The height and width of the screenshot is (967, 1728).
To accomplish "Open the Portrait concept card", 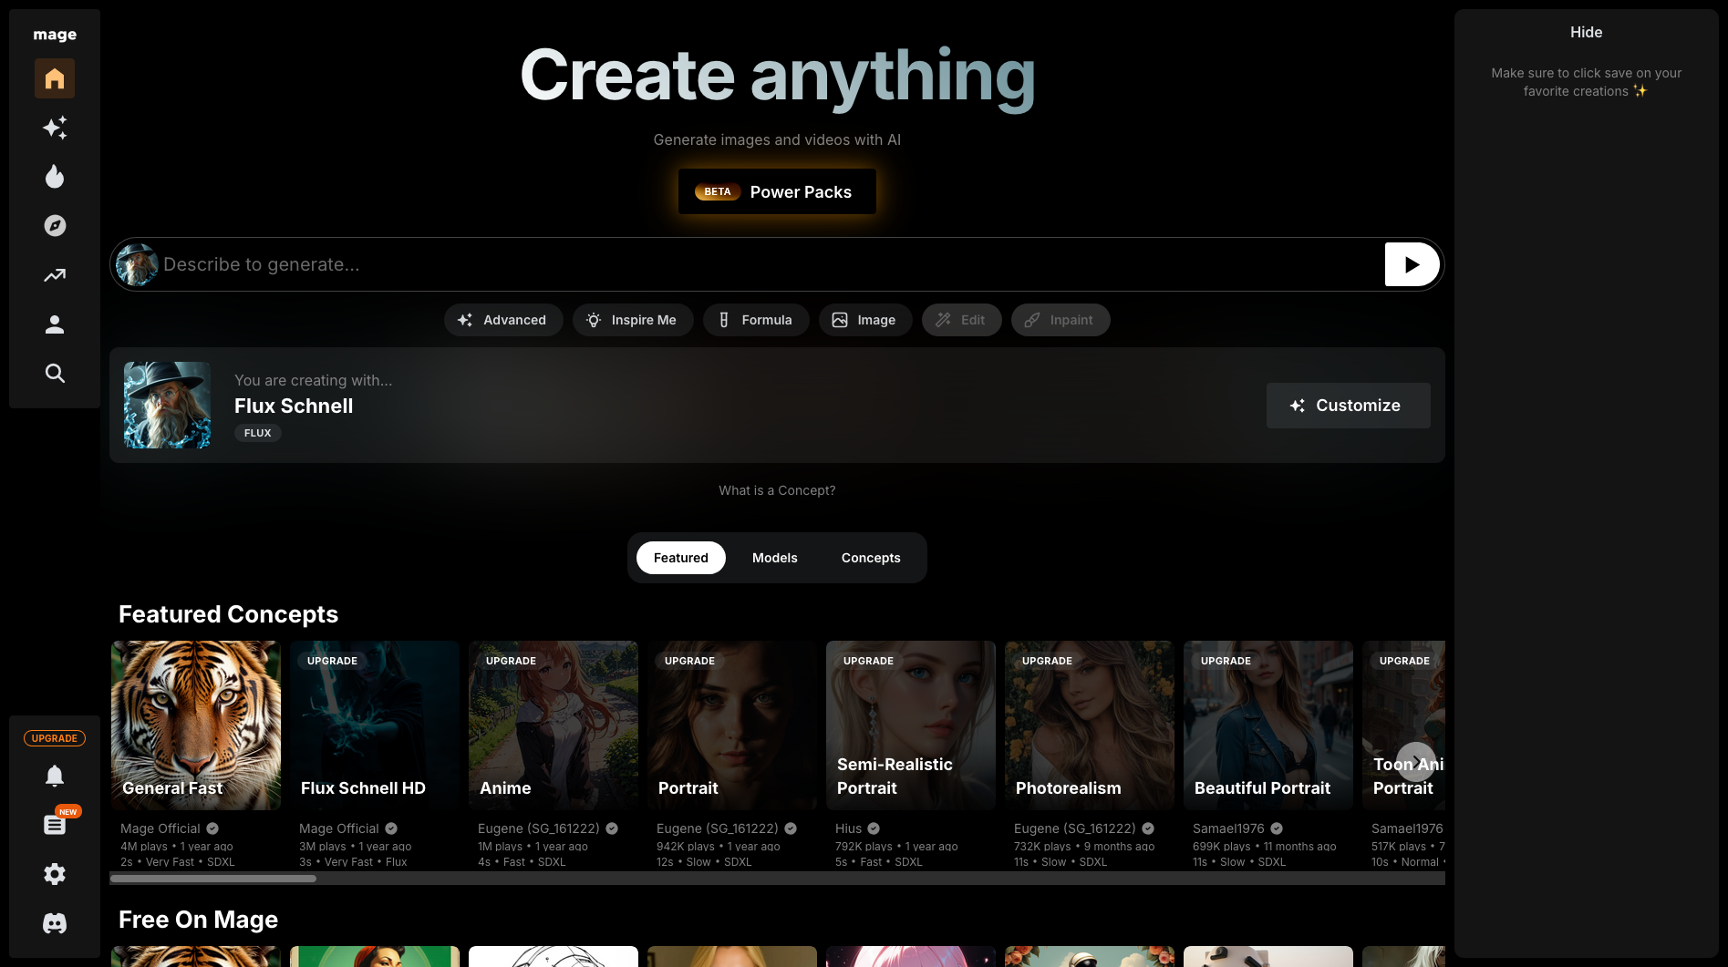I will [732, 725].
